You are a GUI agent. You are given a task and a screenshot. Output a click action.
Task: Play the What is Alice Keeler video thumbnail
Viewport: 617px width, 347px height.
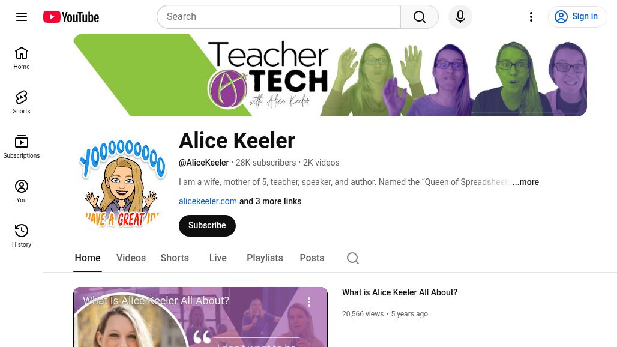point(200,317)
